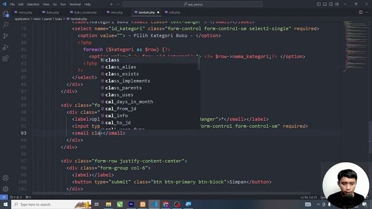Open the Run and Debug view
The height and width of the screenshot is (209, 372).
click(x=6, y=47)
